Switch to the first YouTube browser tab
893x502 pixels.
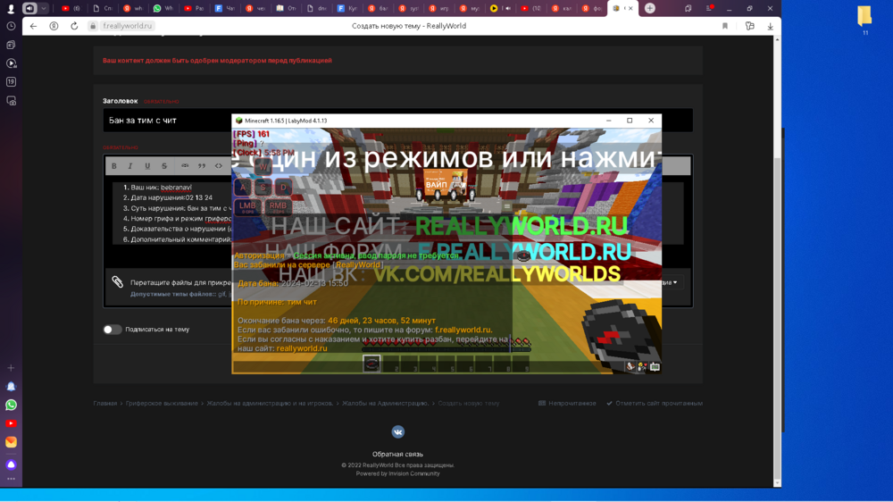tap(71, 9)
